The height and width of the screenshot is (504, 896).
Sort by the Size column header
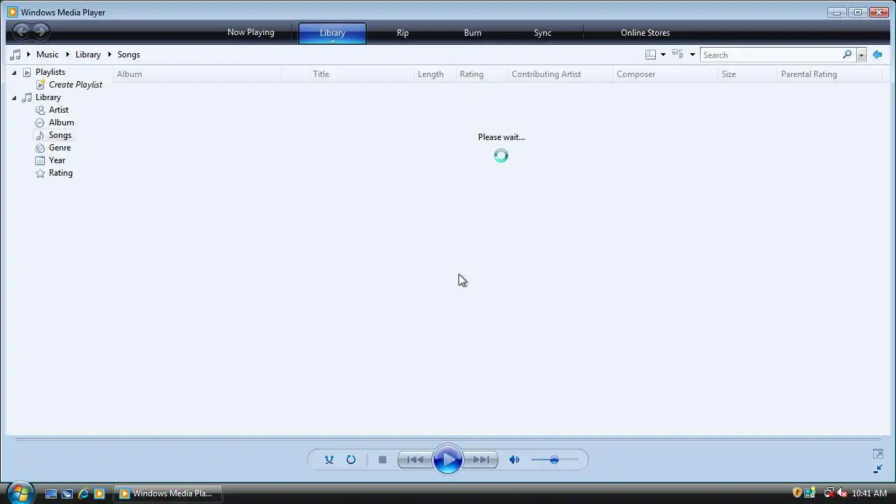(748, 74)
